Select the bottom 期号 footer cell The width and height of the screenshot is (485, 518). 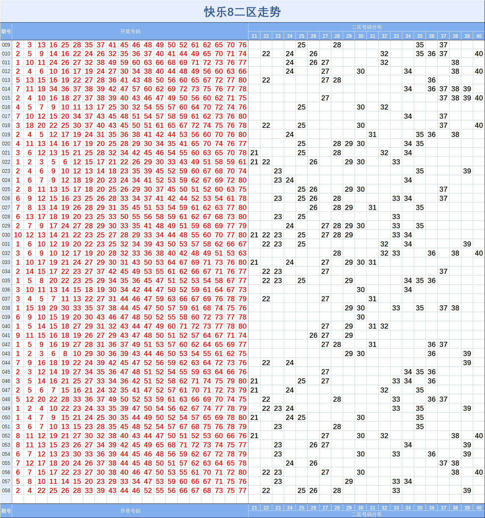click(6, 511)
